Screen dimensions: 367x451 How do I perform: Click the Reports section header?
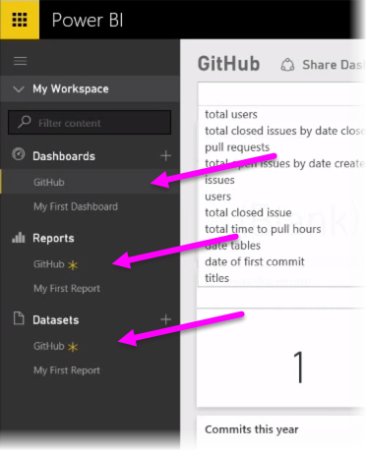(x=53, y=238)
